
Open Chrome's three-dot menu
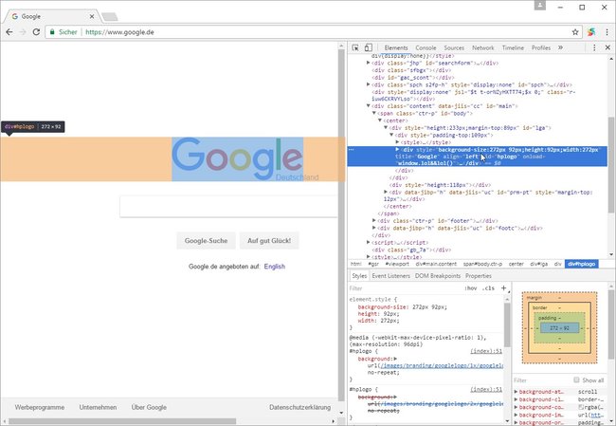click(607, 32)
